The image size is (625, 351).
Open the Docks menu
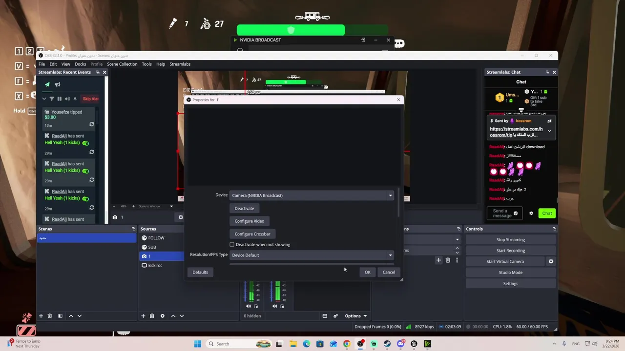[80, 64]
